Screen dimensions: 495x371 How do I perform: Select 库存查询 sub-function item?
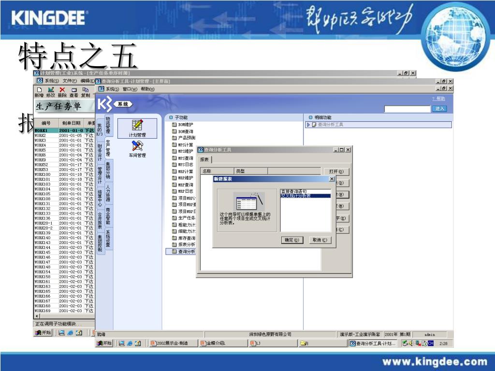(183, 238)
